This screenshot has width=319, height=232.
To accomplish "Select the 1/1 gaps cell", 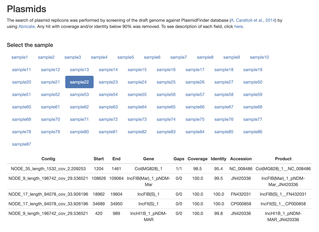I will click(x=179, y=169).
